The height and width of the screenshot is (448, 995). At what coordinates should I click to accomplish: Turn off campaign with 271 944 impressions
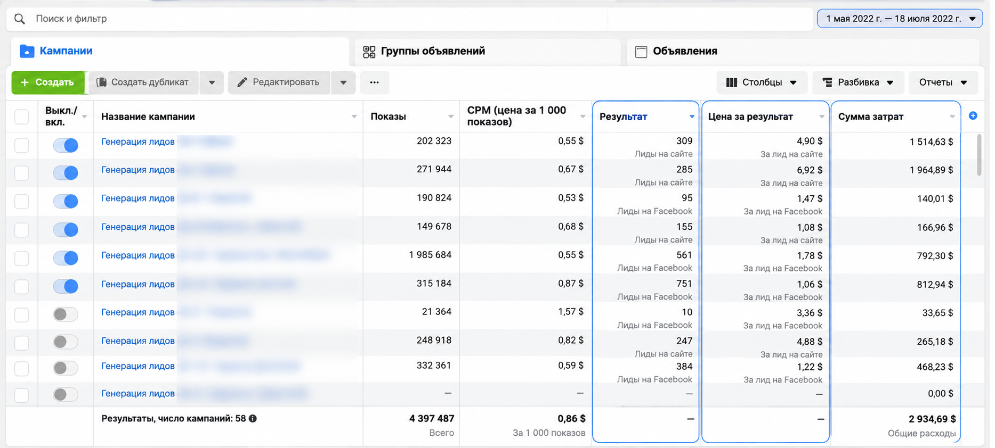66,173
